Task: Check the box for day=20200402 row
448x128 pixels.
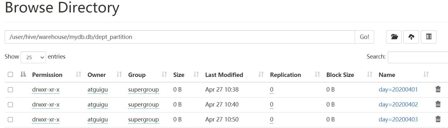Action: pos(10,105)
